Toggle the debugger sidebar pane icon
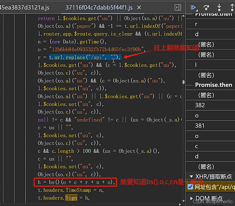The image size is (235, 206). (178, 7)
